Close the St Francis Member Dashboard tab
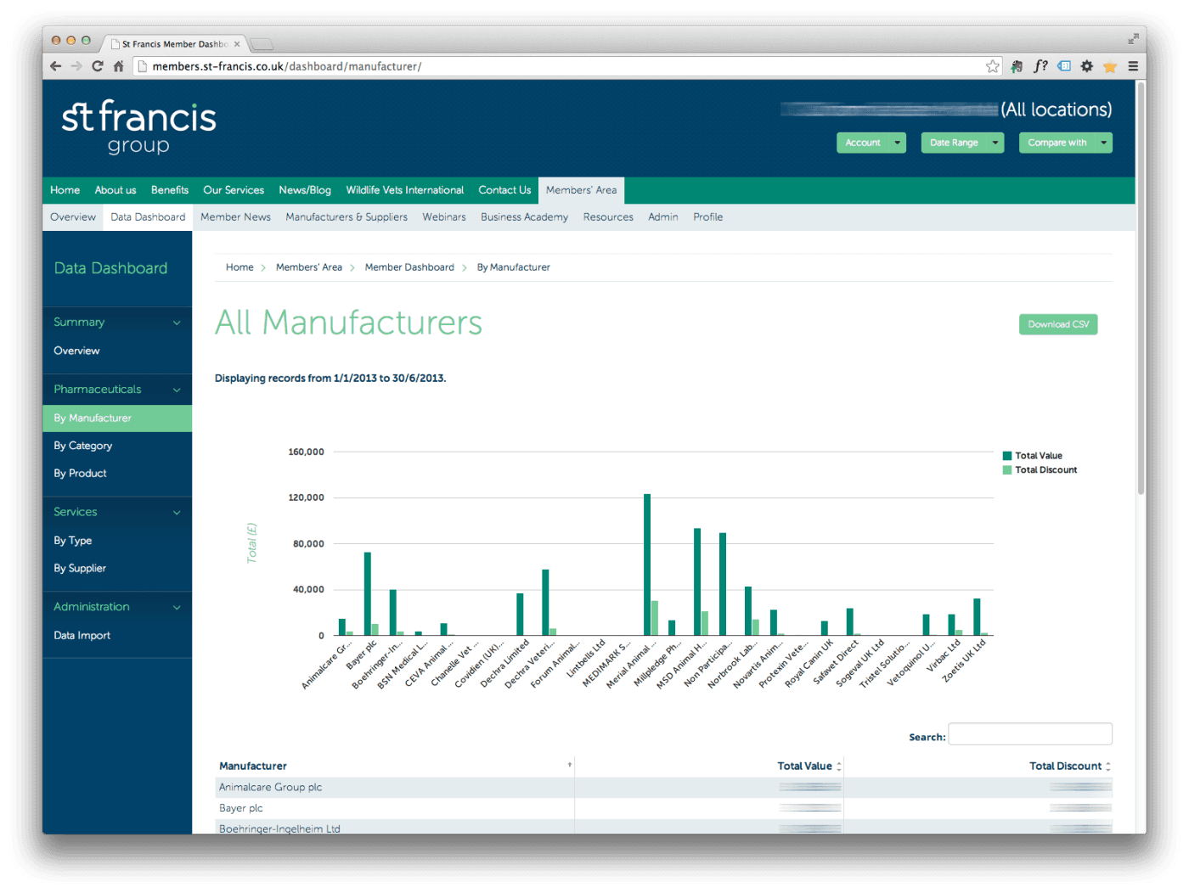This screenshot has height=893, width=1189. pos(237,44)
